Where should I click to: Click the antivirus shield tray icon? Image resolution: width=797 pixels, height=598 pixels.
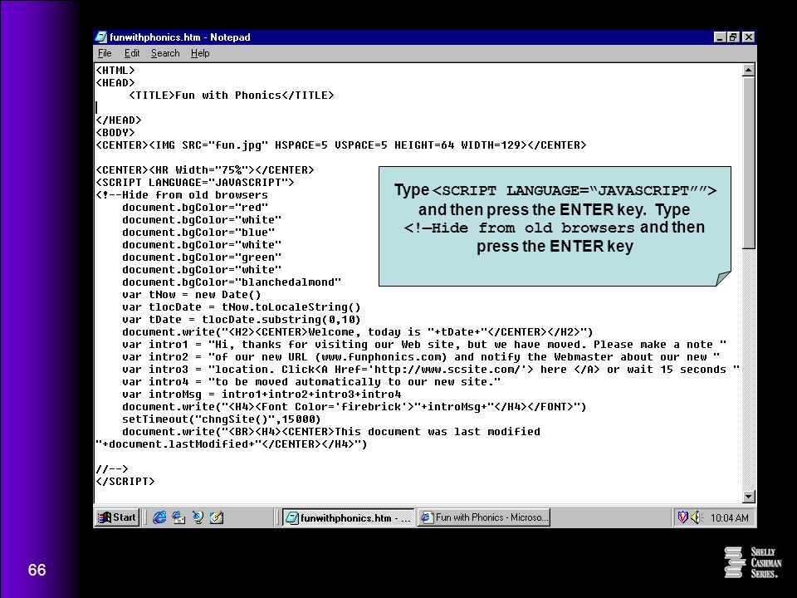click(x=682, y=517)
